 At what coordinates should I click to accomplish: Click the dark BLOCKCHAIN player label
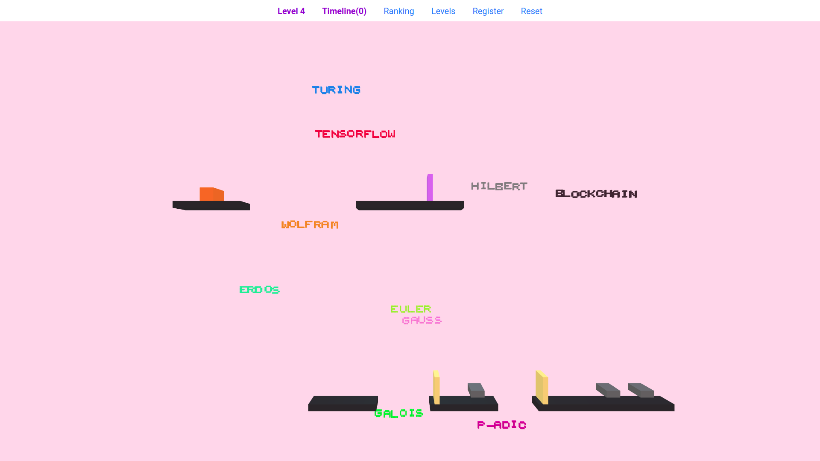[596, 194]
